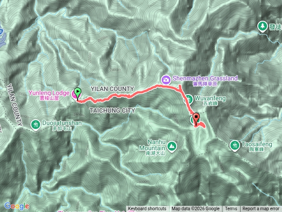Viewport: 282px width, 212px height.
Task: Open the Terms link
Action: point(231,209)
